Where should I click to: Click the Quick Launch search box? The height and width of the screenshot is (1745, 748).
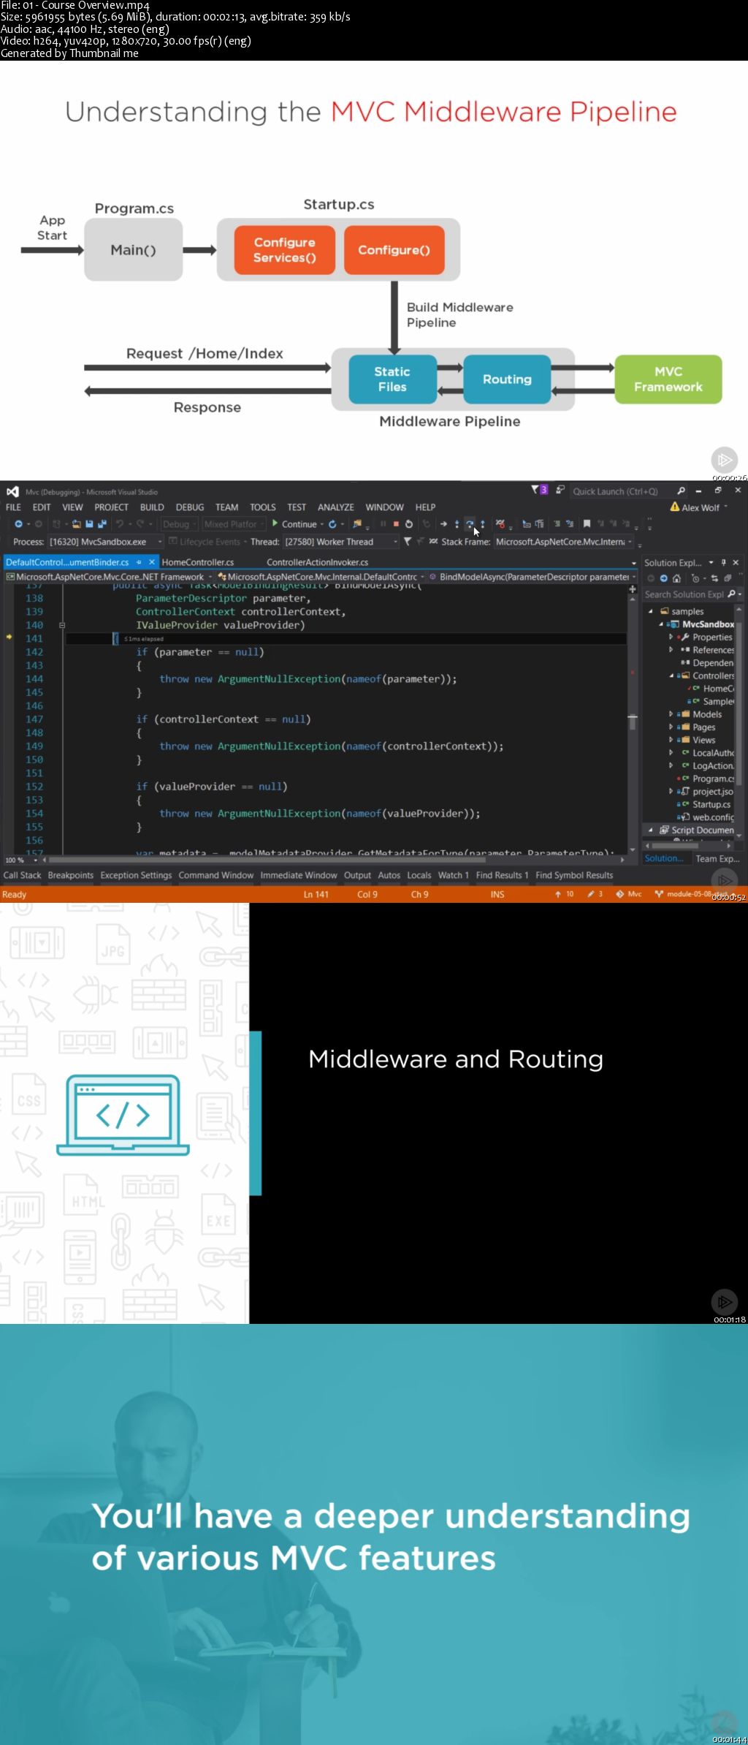click(622, 491)
